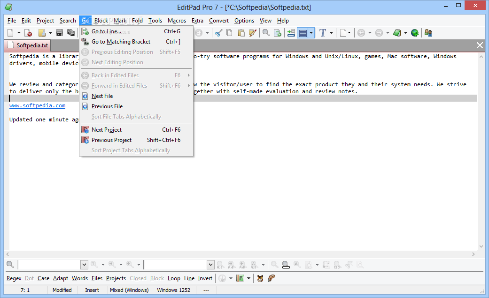This screenshot has height=298, width=489.
Task: Open dropdown arrow beside green book icon
Action: pyautogui.click(x=405, y=33)
